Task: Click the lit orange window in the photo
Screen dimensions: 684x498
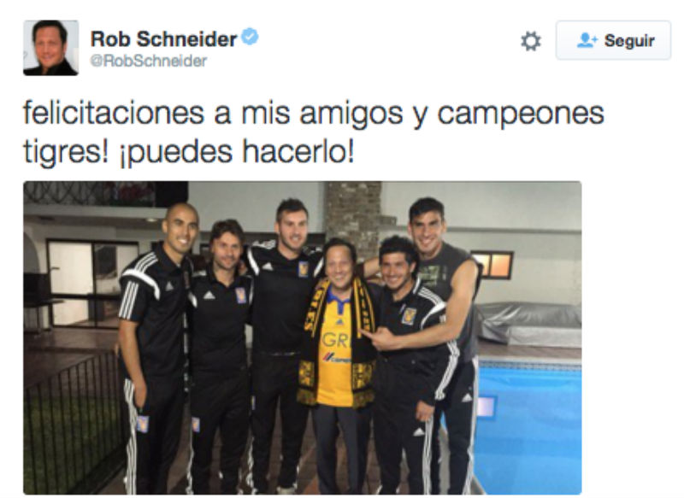Action: (493, 265)
